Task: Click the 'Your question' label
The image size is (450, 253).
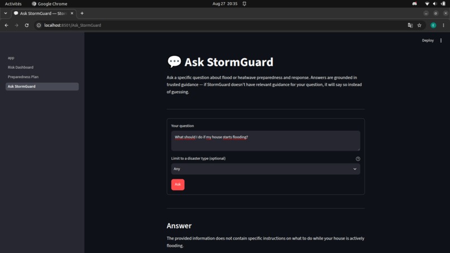Action: tap(183, 126)
